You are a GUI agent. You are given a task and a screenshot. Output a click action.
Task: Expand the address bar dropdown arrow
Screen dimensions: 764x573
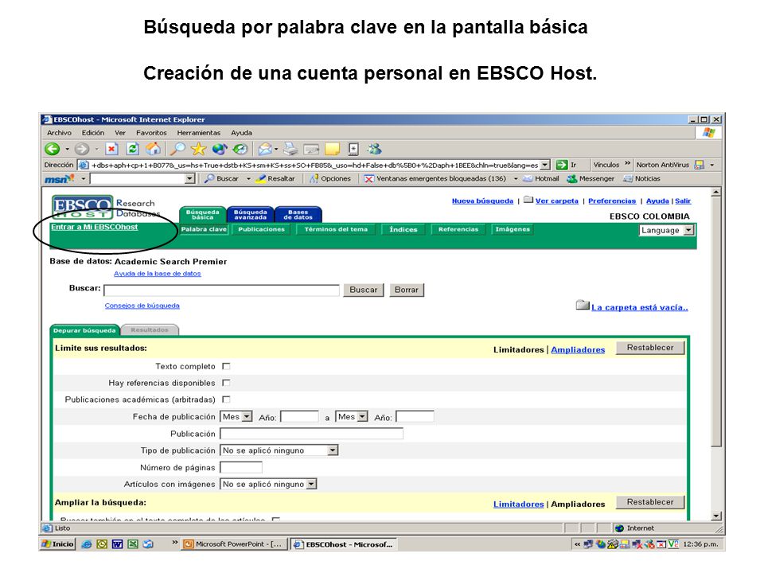545,166
